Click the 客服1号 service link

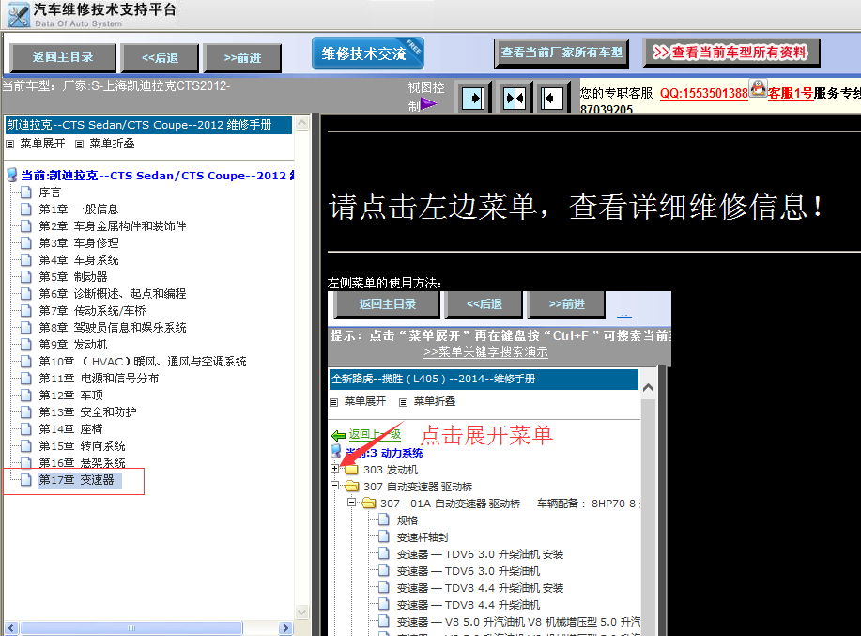pos(791,93)
